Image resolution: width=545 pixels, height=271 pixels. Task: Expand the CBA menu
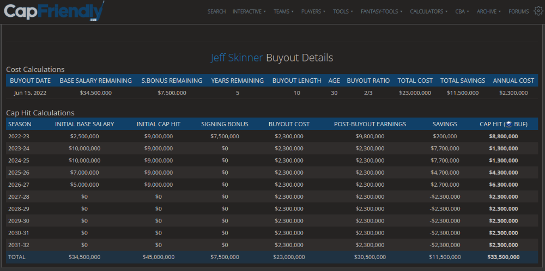point(462,11)
